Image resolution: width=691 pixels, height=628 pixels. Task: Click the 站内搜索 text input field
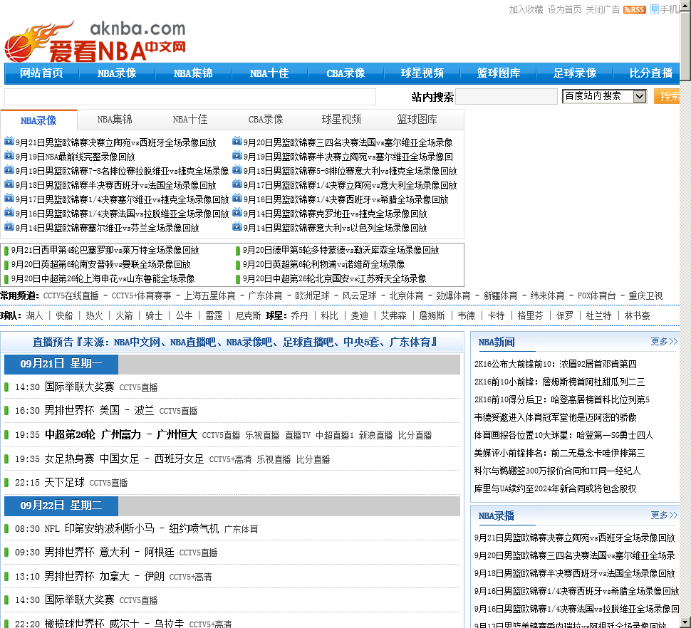click(x=506, y=97)
